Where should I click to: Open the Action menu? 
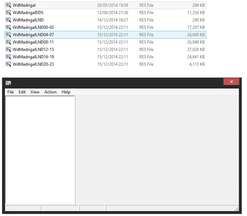click(50, 92)
